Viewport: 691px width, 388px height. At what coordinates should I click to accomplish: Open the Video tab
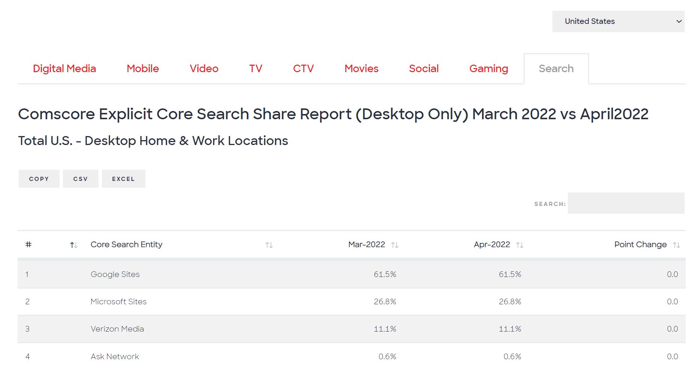204,68
